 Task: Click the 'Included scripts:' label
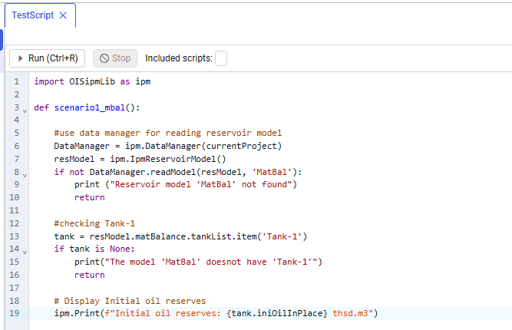coord(179,58)
